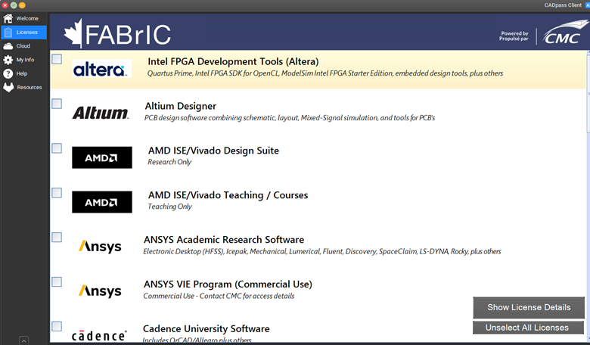Click AMD logo for Vivado Design Suite
This screenshot has height=345, width=590.
coord(102,157)
